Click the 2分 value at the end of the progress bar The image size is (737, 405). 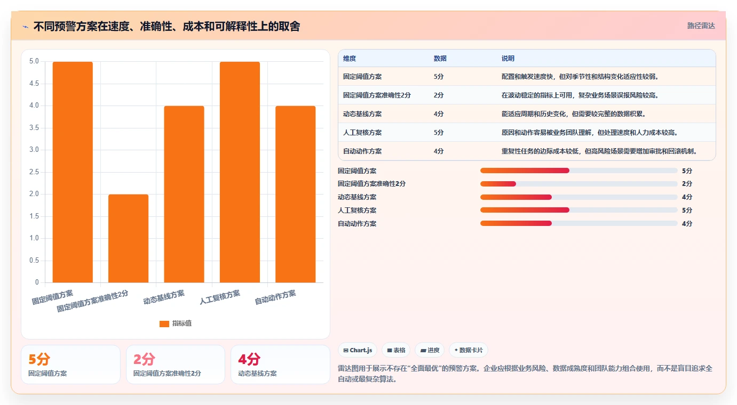[x=687, y=184]
